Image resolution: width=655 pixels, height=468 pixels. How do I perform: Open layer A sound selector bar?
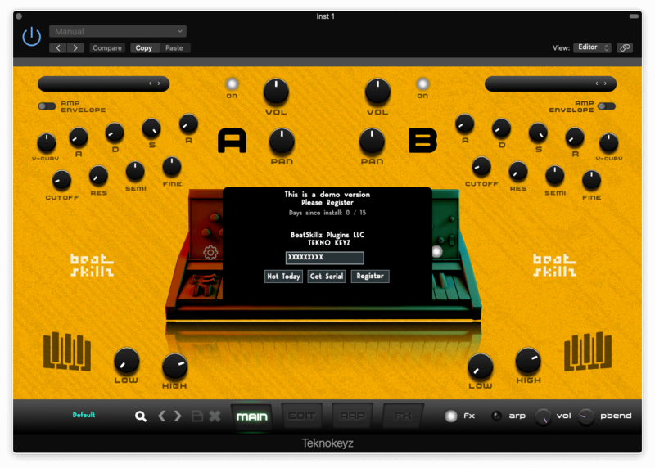[104, 83]
